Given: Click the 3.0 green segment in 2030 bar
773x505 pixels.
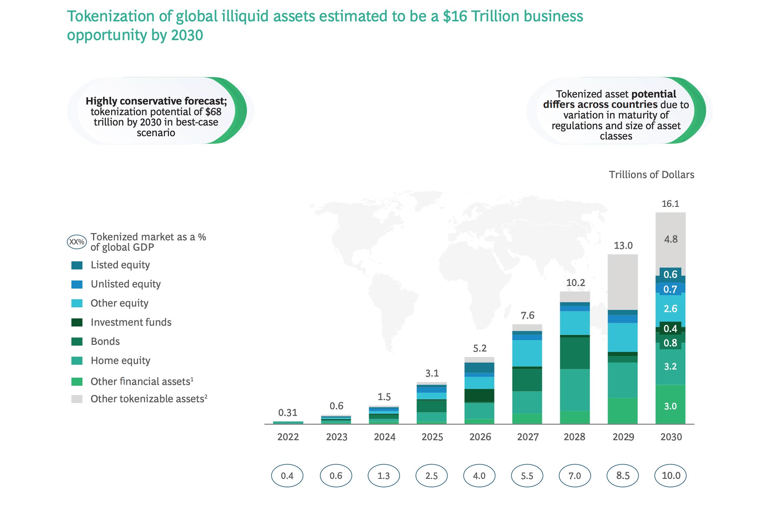Looking at the screenshot, I should (x=670, y=406).
